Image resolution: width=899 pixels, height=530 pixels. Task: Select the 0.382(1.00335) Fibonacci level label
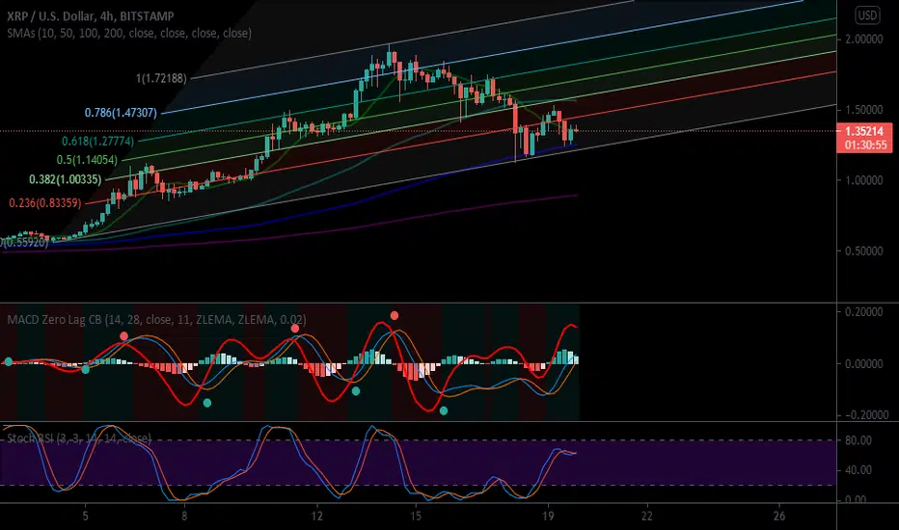click(66, 180)
